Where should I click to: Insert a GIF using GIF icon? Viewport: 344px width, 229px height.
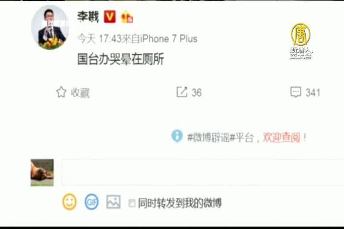pos(91,202)
